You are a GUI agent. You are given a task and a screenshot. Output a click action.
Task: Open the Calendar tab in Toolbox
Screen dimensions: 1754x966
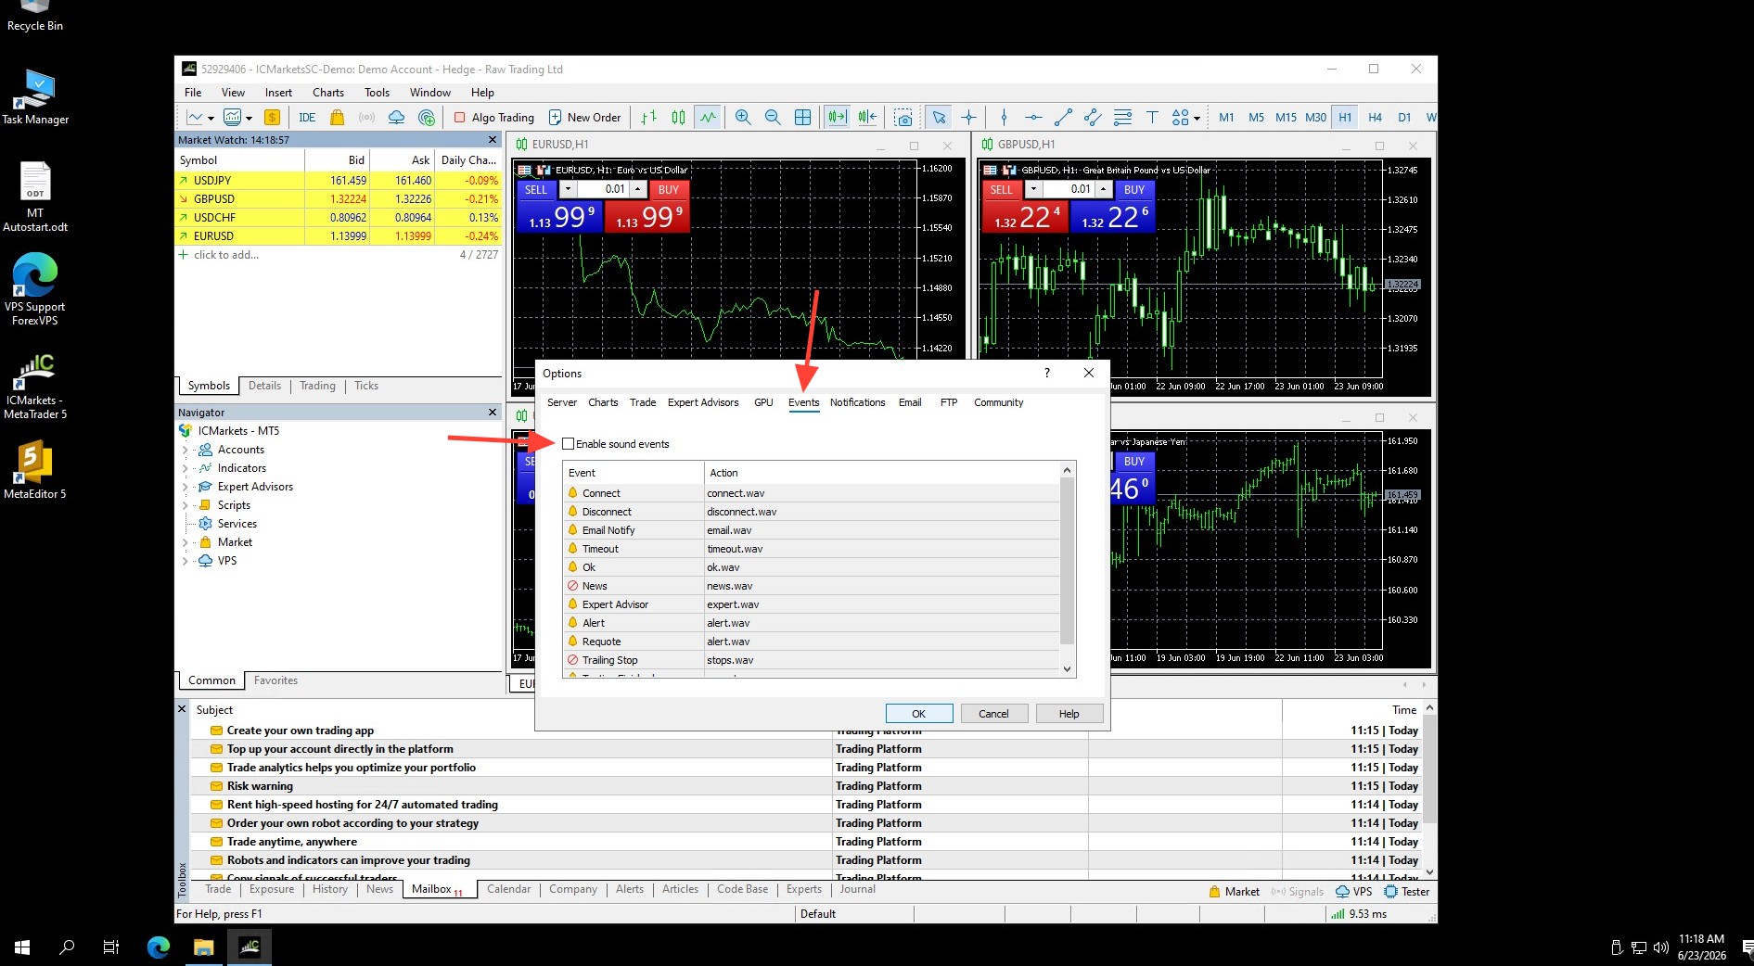(x=508, y=889)
